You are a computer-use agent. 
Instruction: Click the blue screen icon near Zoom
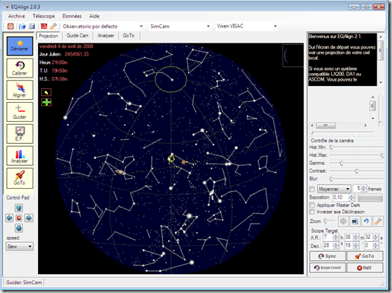355,221
